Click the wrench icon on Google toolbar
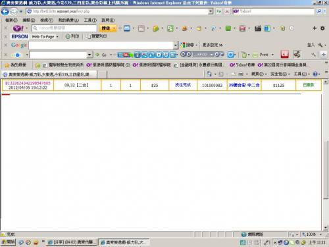Image resolution: width=329 pixels, height=247 pixels. click(320, 45)
